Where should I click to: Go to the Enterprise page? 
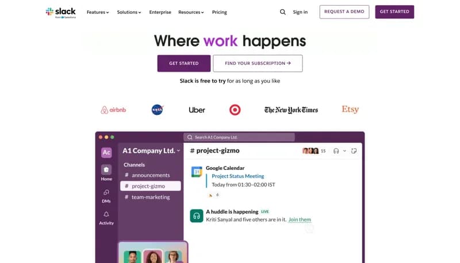(x=160, y=12)
